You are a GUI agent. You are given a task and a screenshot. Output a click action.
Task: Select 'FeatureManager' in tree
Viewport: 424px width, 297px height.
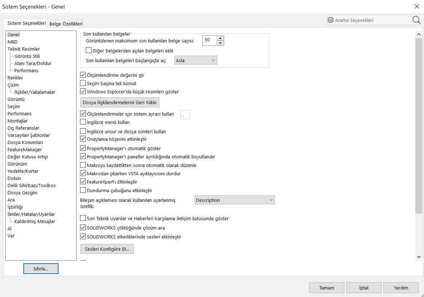pos(25,150)
